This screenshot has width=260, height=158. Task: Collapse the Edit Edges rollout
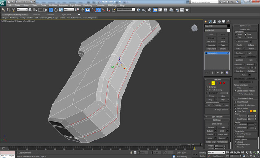pyautogui.click(x=217, y=120)
